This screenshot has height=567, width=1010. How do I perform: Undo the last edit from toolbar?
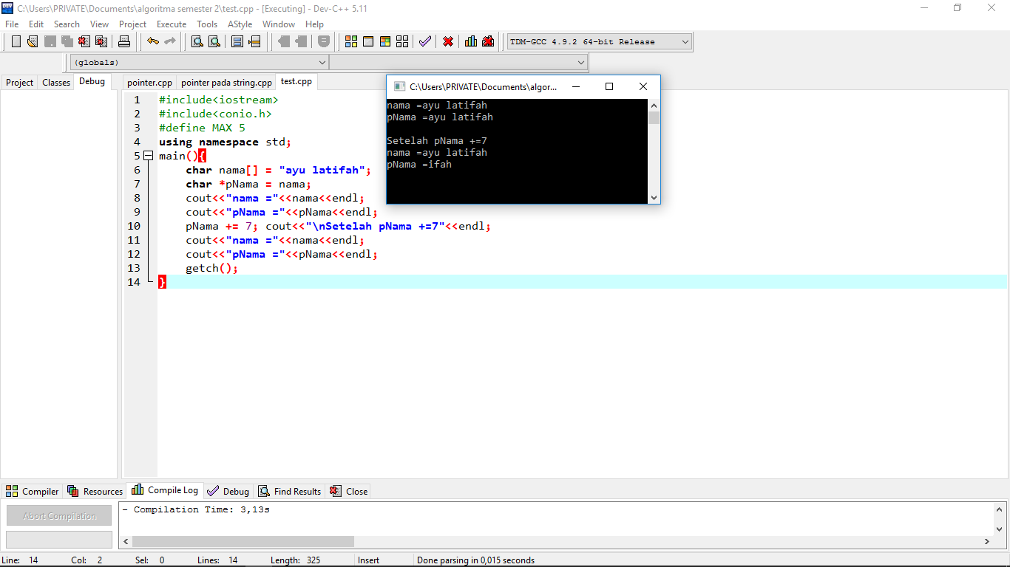pyautogui.click(x=153, y=41)
